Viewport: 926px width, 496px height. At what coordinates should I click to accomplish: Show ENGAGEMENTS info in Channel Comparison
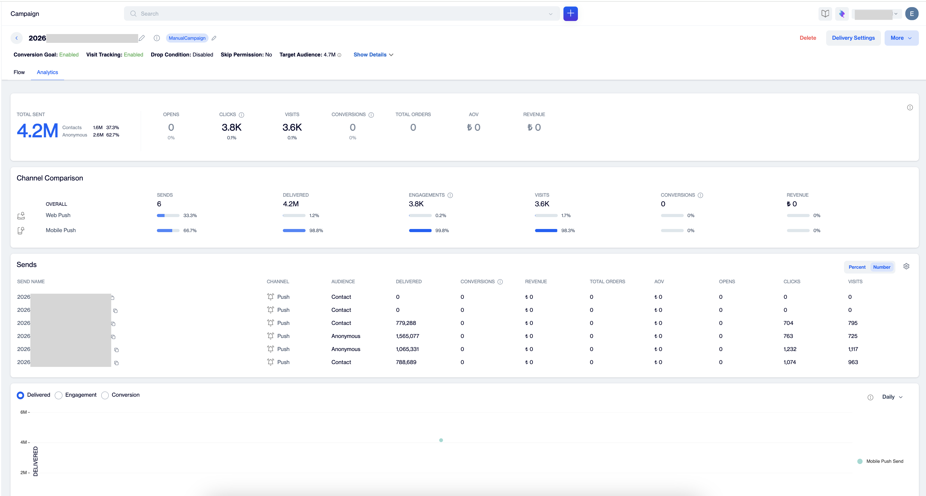[x=450, y=195]
